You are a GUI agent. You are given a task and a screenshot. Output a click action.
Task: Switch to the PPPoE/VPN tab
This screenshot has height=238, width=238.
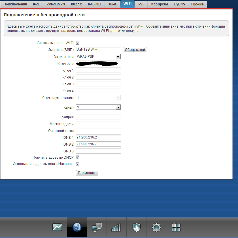coord(56,4)
